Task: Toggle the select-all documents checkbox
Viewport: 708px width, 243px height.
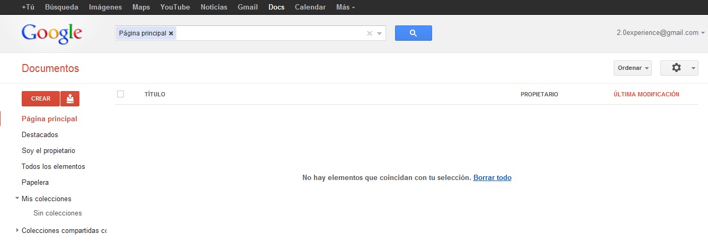Action: click(120, 94)
